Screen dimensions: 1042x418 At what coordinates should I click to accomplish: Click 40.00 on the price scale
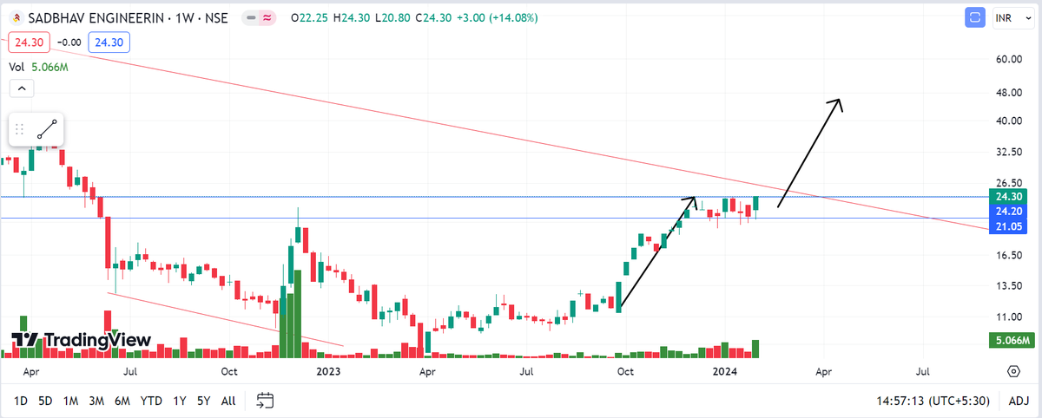coord(1008,121)
